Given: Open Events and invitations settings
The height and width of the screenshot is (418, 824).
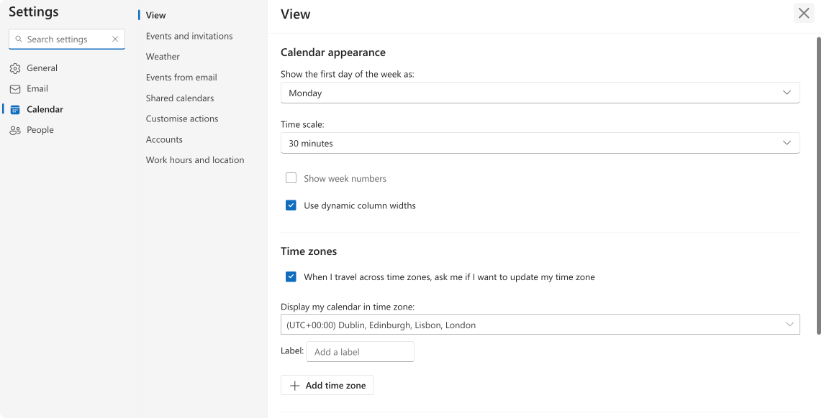Looking at the screenshot, I should pos(189,36).
